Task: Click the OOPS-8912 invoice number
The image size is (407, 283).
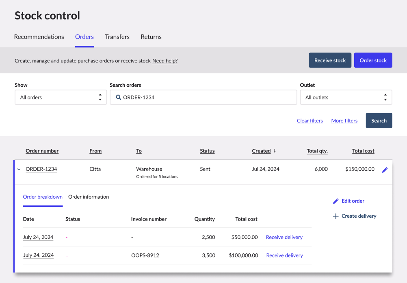Action: (x=145, y=255)
